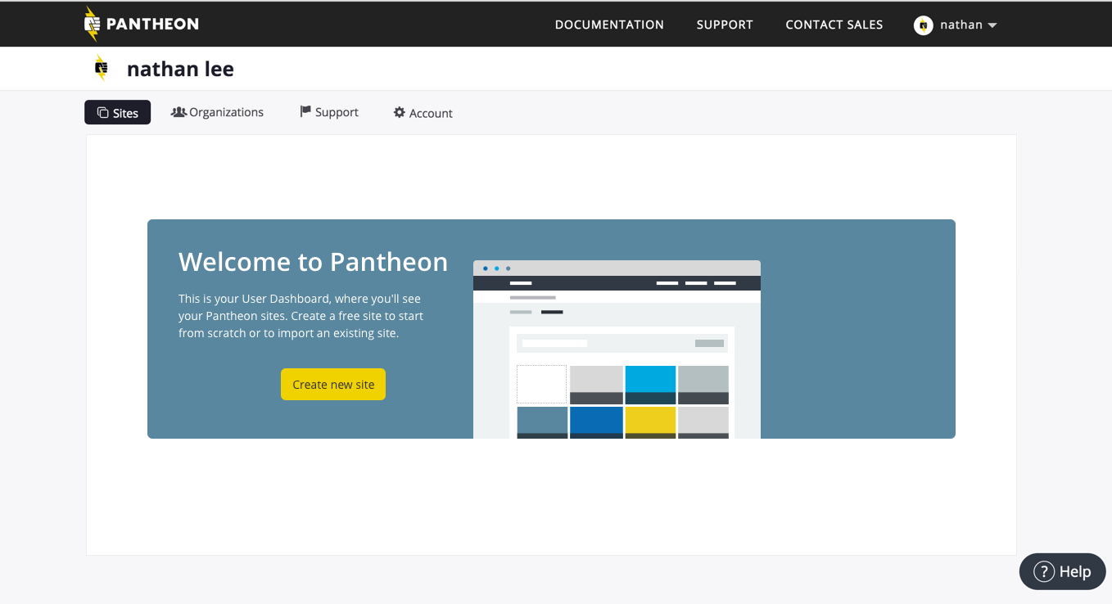Click the nathan user avatar icon
Screen dimensions: 1112x604
point(924,25)
